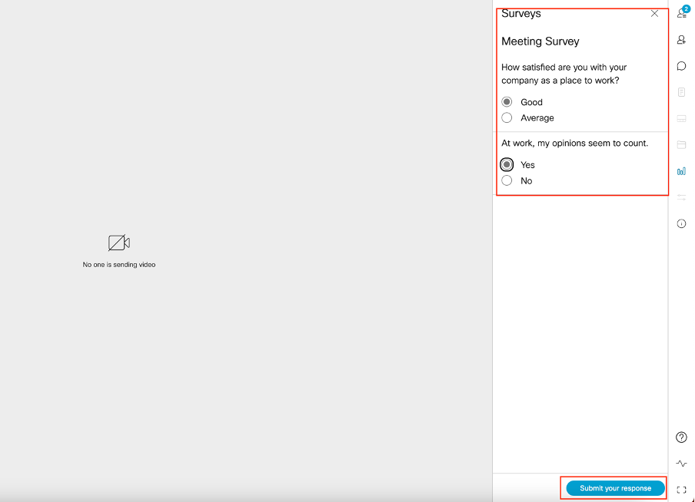Open the notes document icon in sidebar
This screenshot has height=502, width=695.
(682, 92)
